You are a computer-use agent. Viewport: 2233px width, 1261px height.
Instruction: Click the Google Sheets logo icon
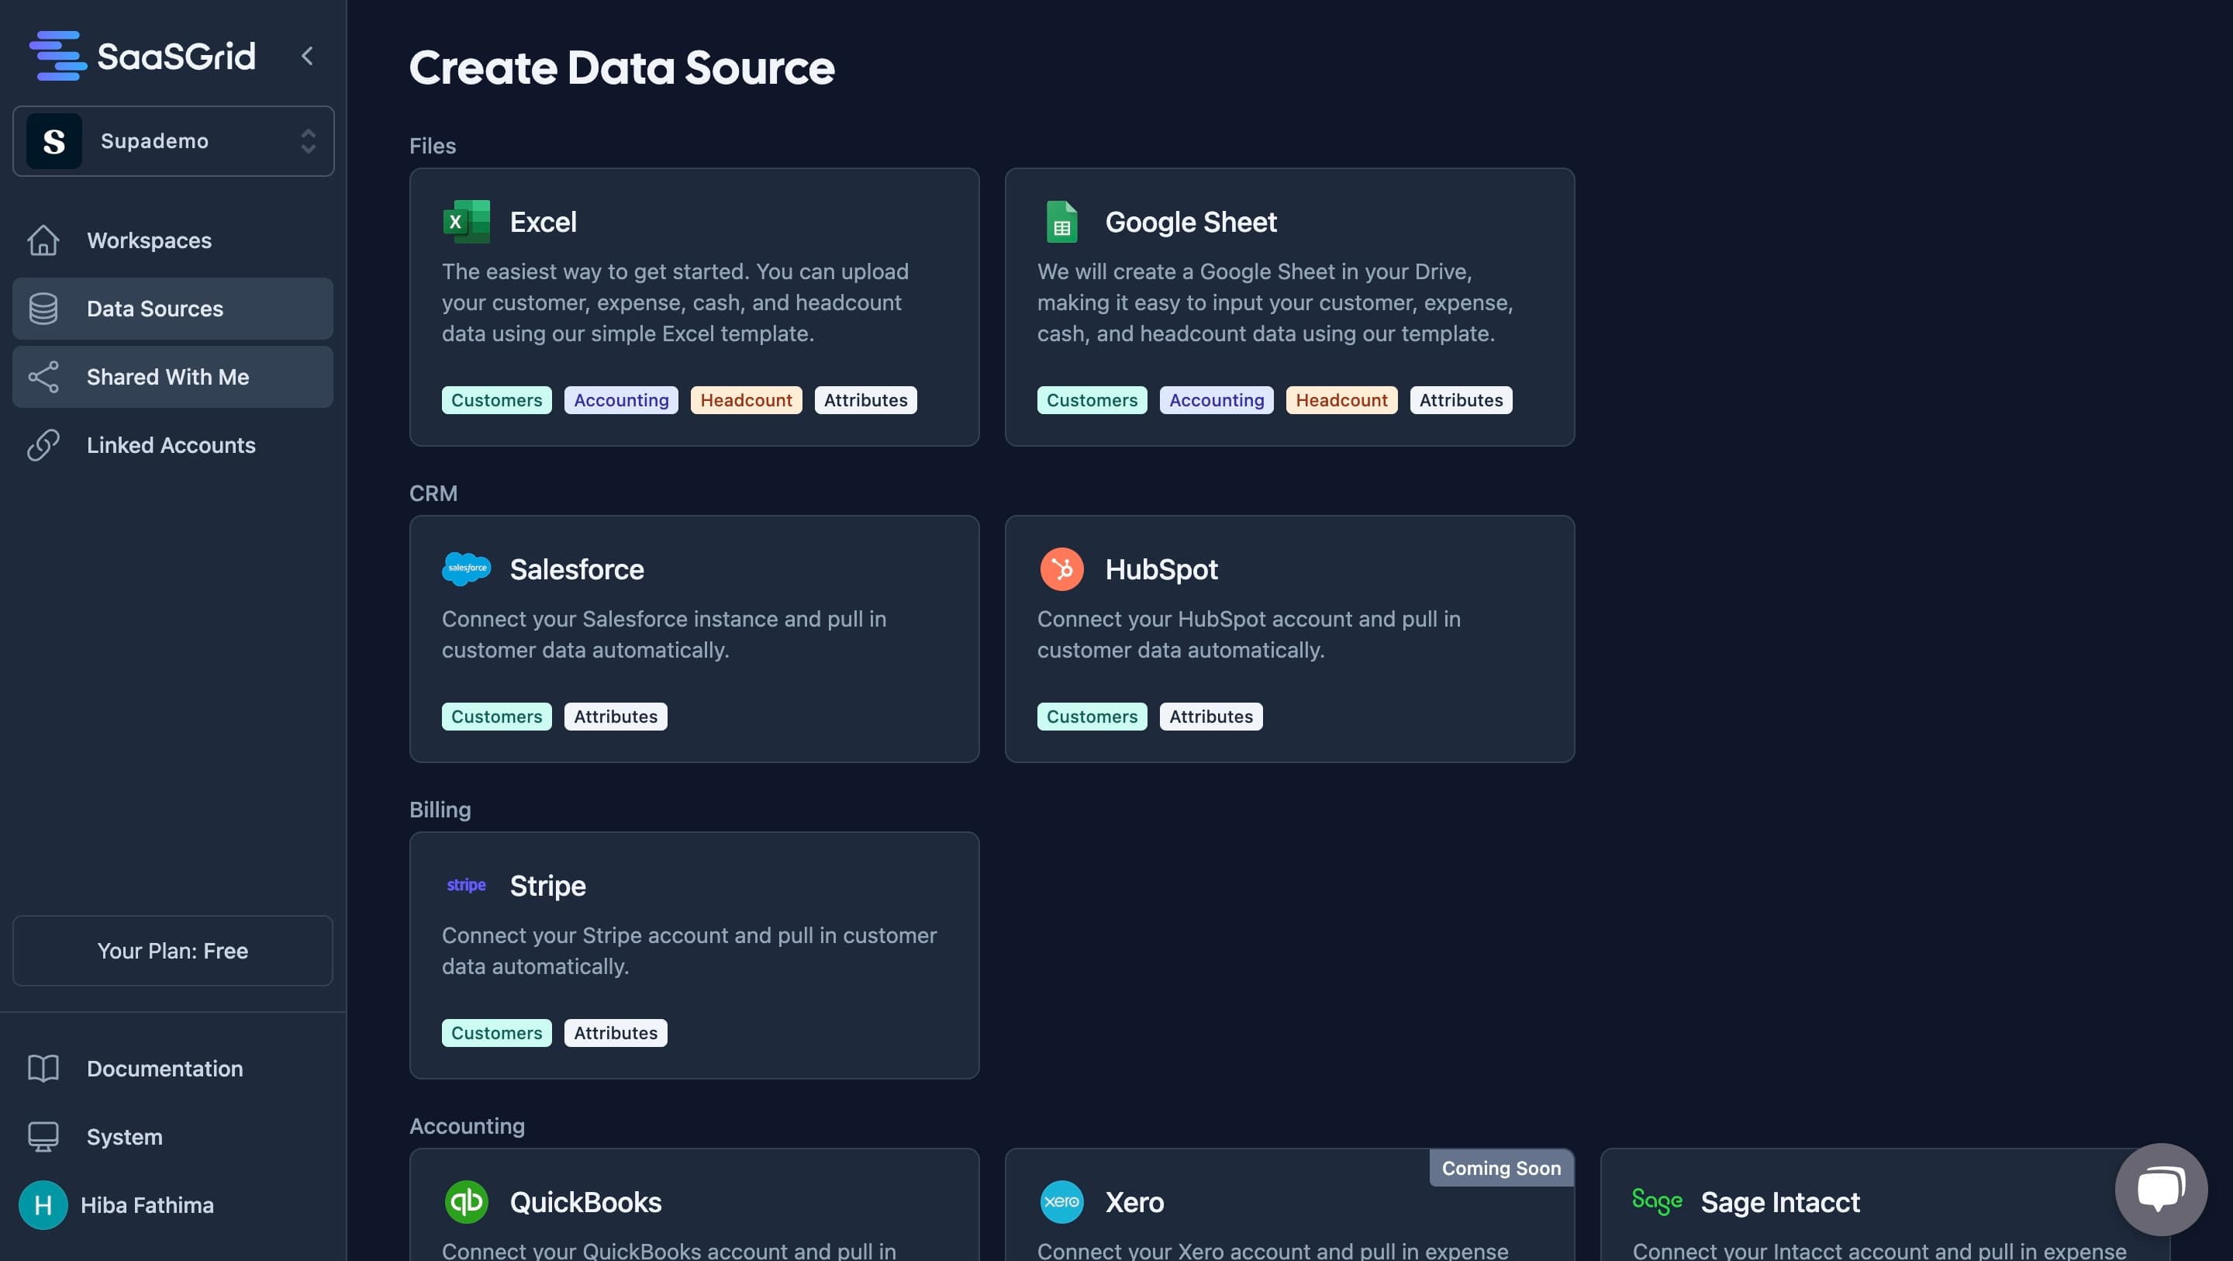(x=1062, y=222)
